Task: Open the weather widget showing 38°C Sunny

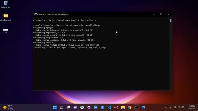Action: 8,107
